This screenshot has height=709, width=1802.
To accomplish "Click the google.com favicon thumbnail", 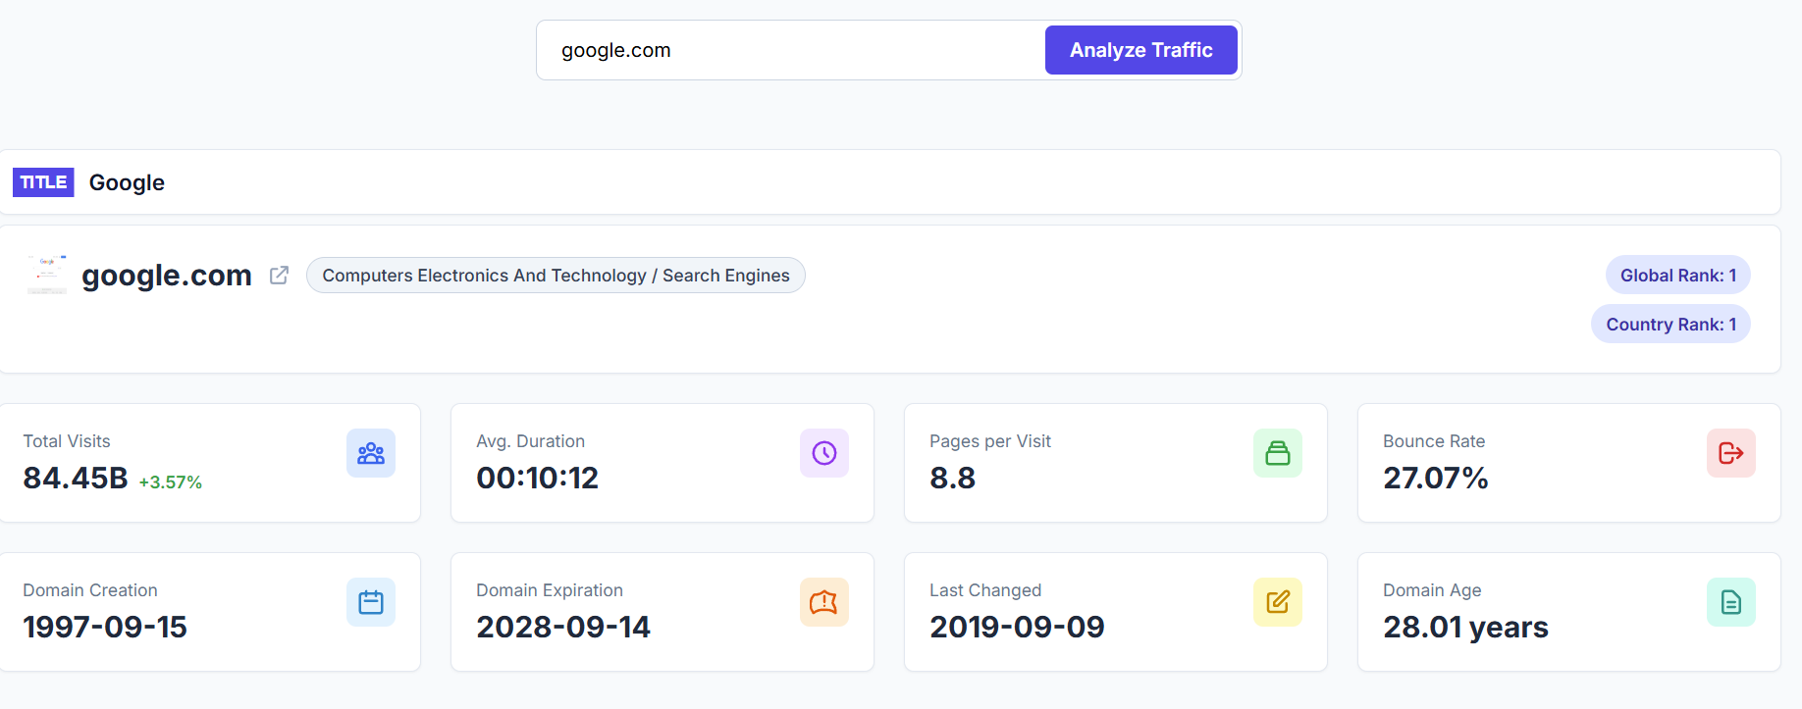I will click(x=46, y=276).
